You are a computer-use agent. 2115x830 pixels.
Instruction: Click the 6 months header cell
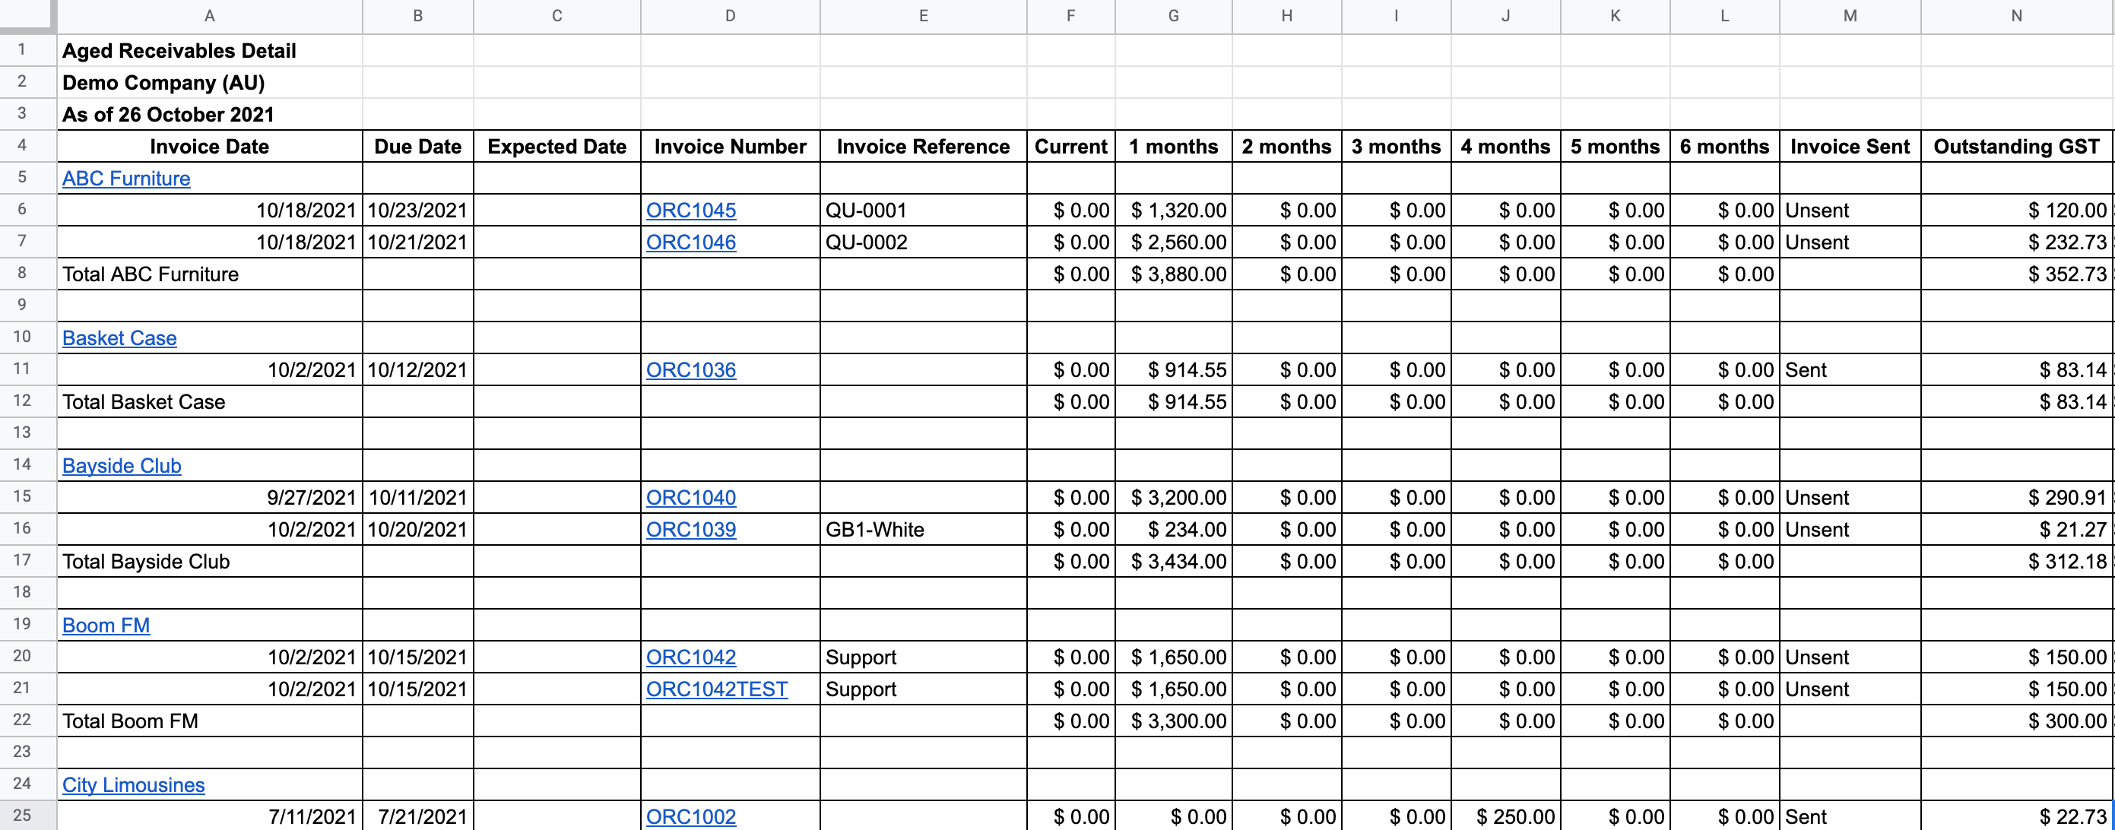(x=1724, y=147)
